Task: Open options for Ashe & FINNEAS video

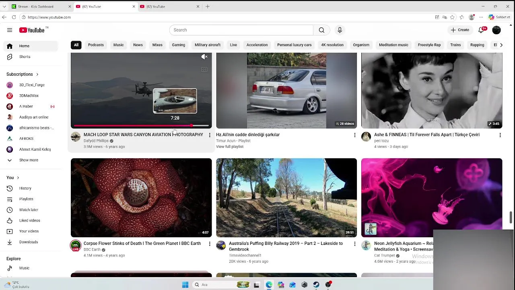Action: pos(500,135)
